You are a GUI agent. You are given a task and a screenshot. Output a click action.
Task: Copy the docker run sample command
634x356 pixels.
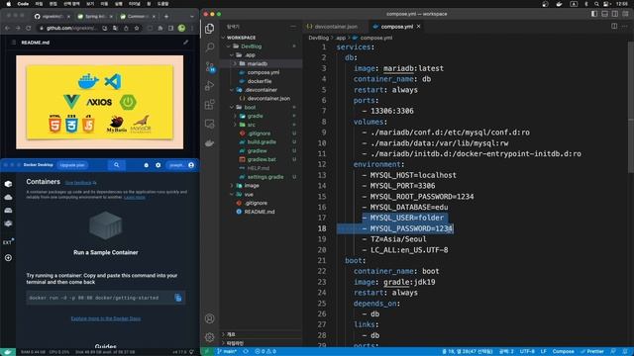click(178, 298)
